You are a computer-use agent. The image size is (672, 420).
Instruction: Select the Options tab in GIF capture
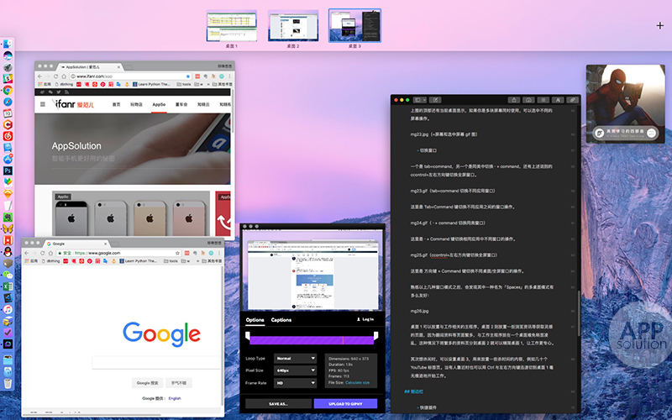coord(254,320)
